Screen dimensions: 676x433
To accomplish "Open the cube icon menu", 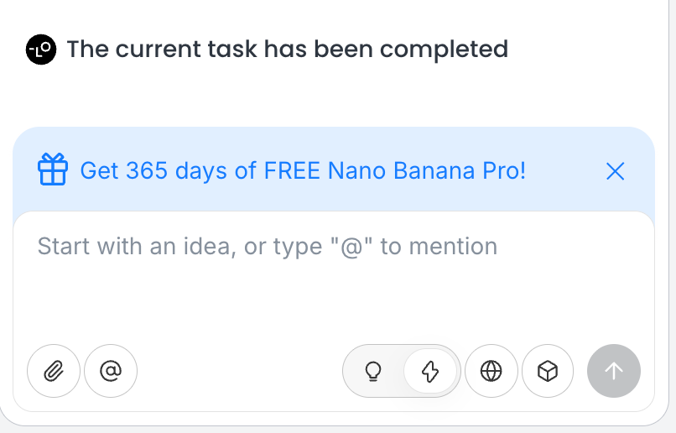I will (x=548, y=371).
